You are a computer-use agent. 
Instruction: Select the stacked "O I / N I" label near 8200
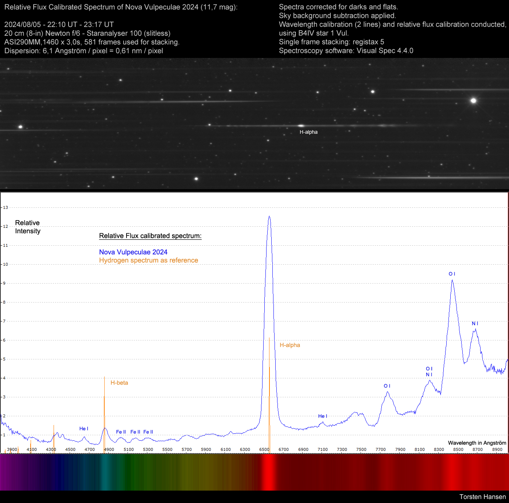[x=429, y=371]
